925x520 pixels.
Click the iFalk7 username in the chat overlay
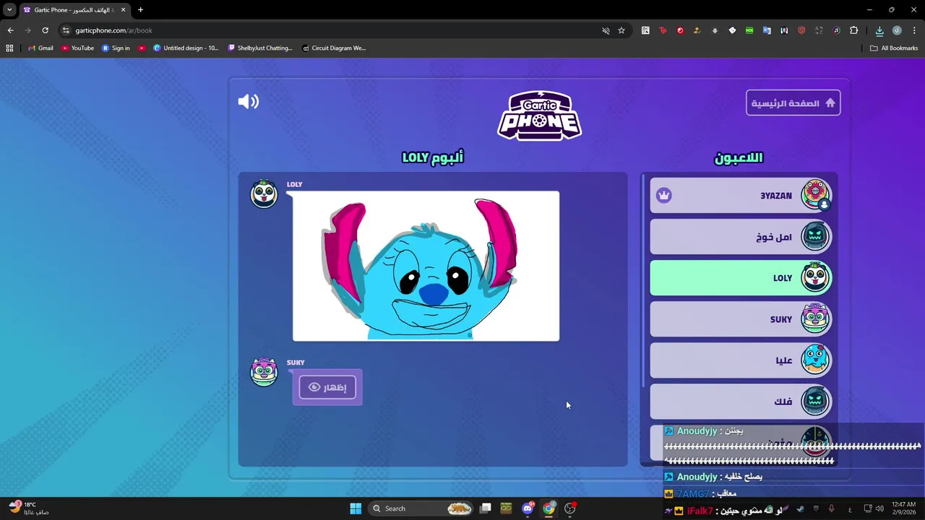pyautogui.click(x=700, y=511)
